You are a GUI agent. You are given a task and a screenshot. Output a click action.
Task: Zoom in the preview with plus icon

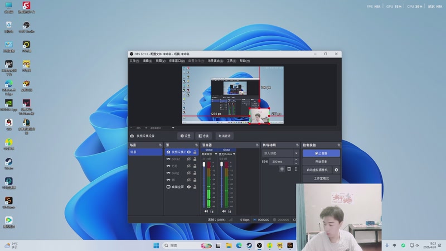(146, 128)
